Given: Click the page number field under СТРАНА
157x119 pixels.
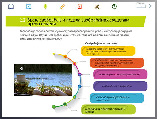Looking at the screenshot, I should [x=141, y=6].
